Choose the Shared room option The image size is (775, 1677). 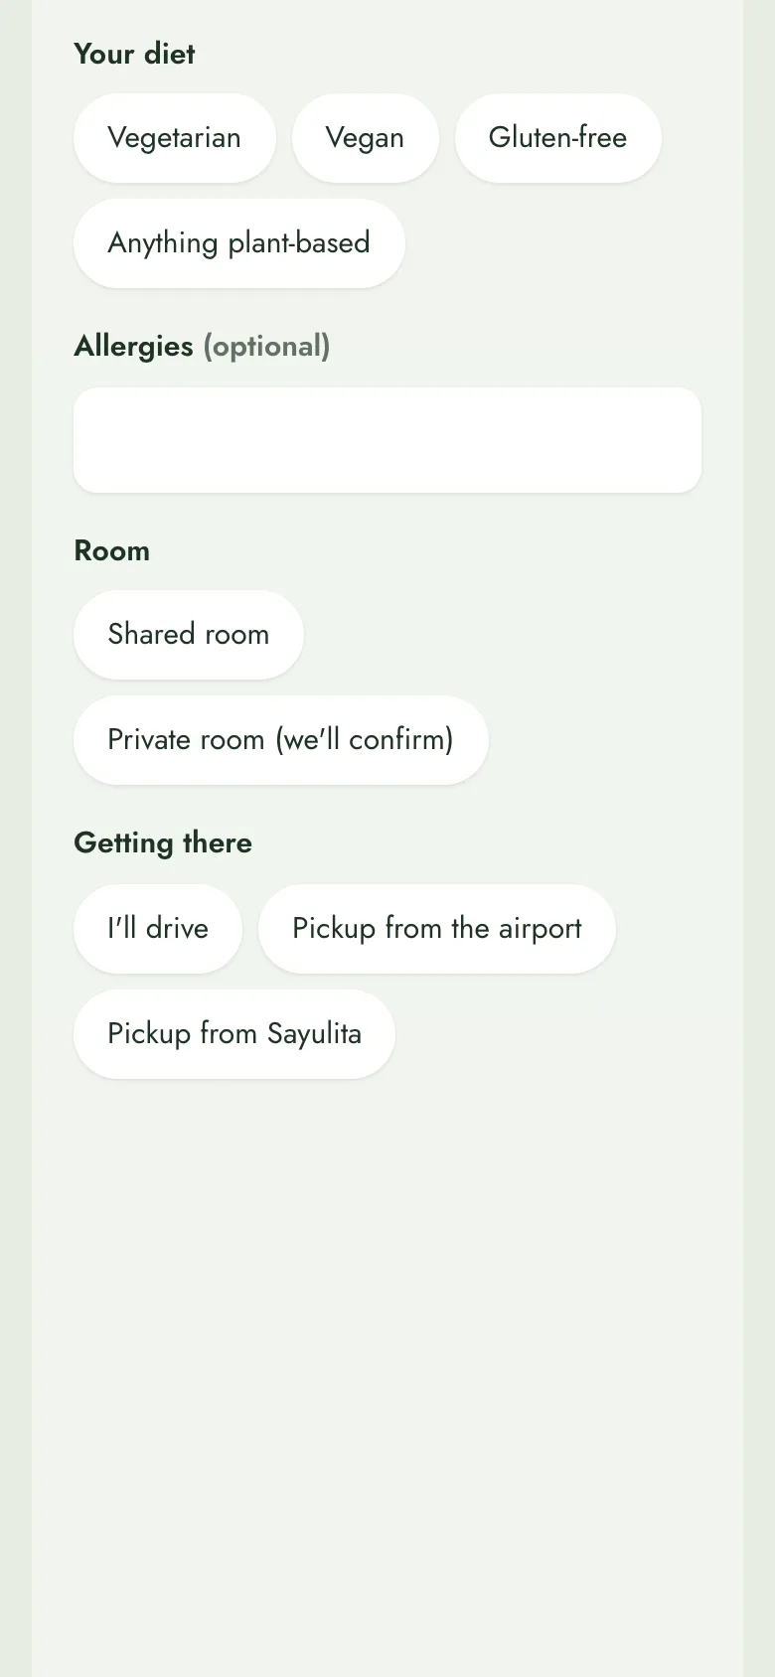coord(188,635)
